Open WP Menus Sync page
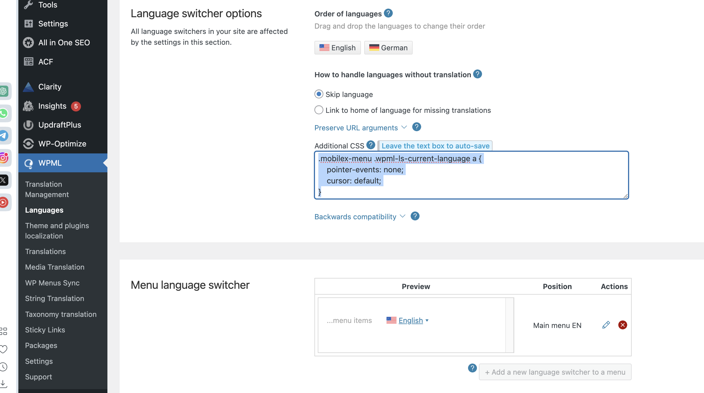The height and width of the screenshot is (393, 704). point(52,283)
